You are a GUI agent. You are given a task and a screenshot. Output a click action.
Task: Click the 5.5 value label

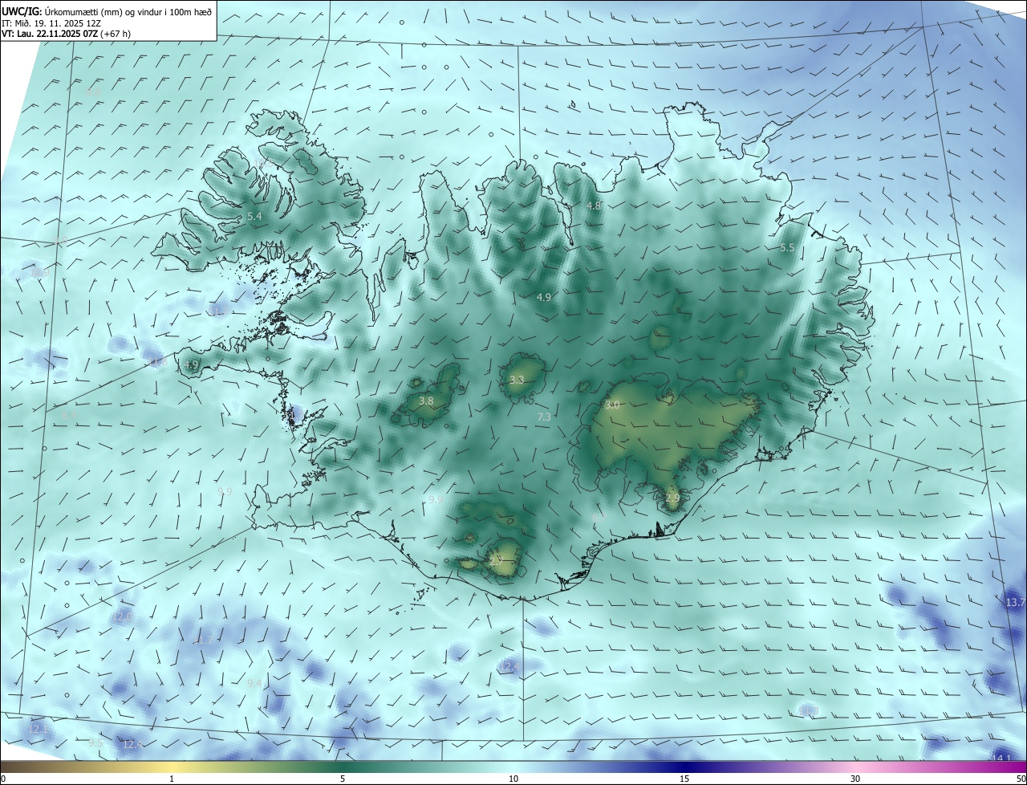coord(787,248)
